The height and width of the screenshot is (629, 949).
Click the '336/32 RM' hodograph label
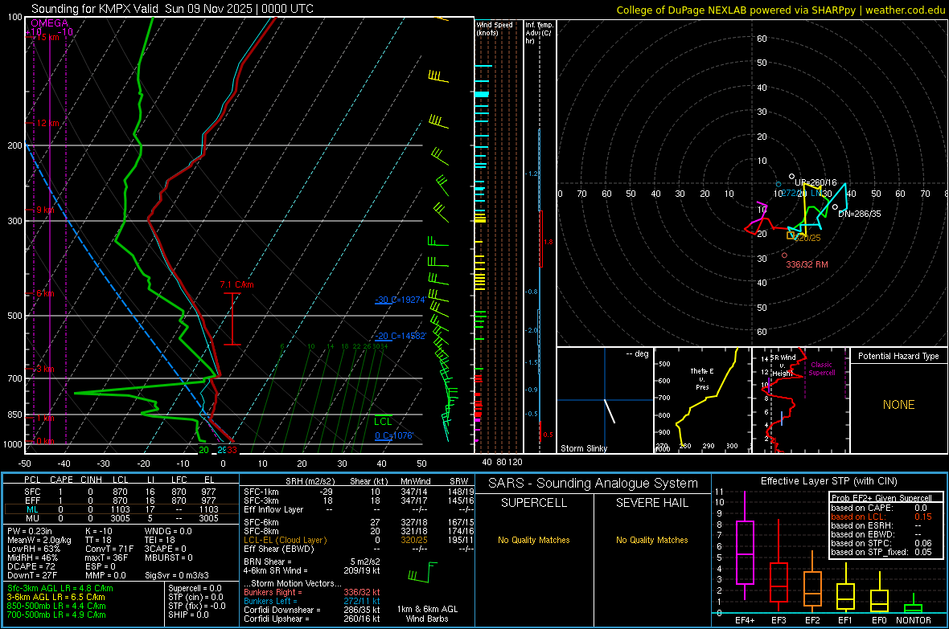click(x=807, y=264)
